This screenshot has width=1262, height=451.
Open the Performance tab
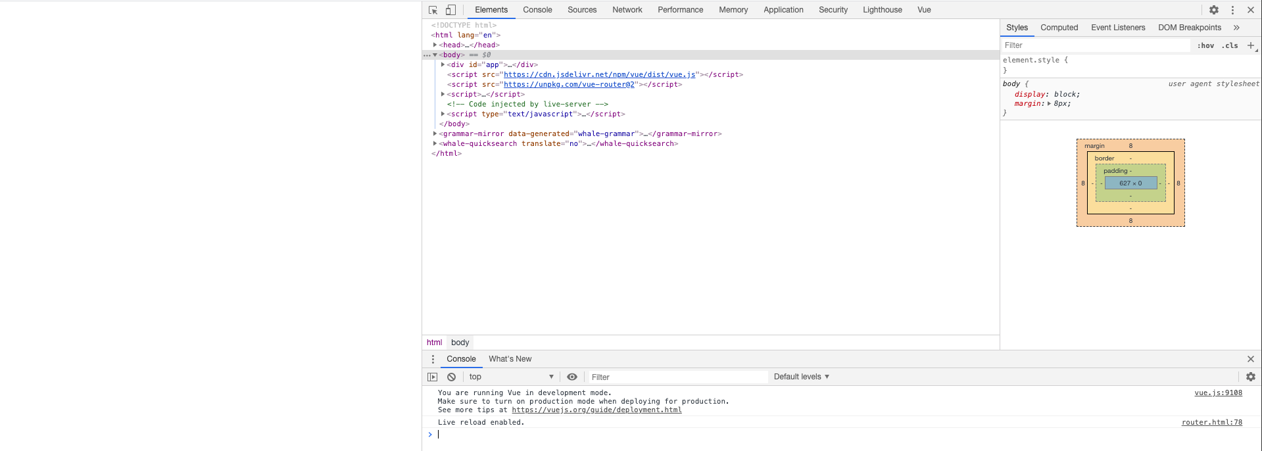tap(681, 10)
